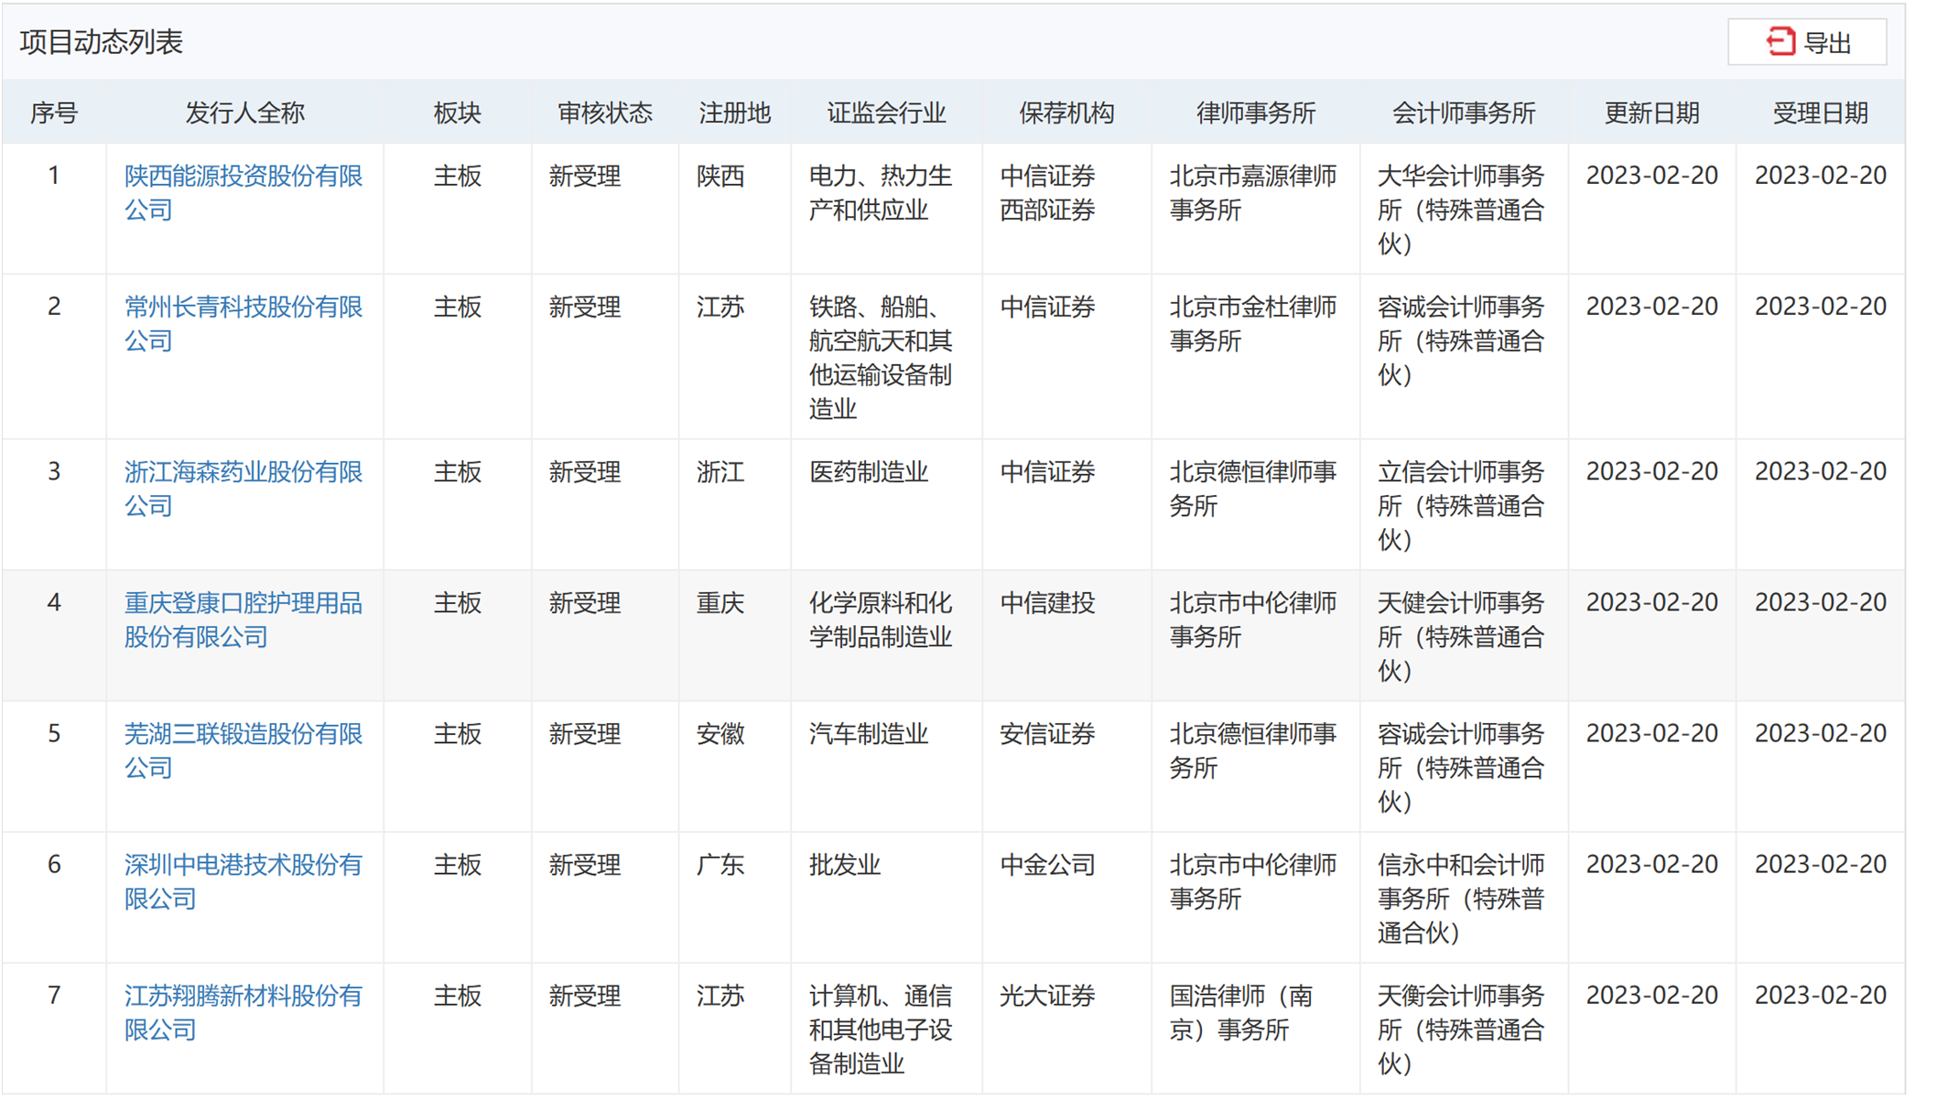Click the 受理日期 column header

1820,113
